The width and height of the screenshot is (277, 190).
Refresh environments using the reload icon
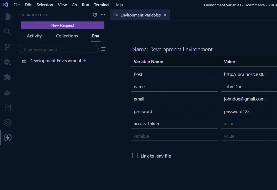(95, 15)
